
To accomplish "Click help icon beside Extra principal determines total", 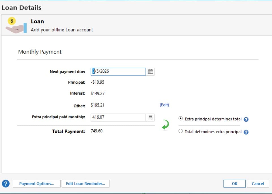I will (x=246, y=119).
